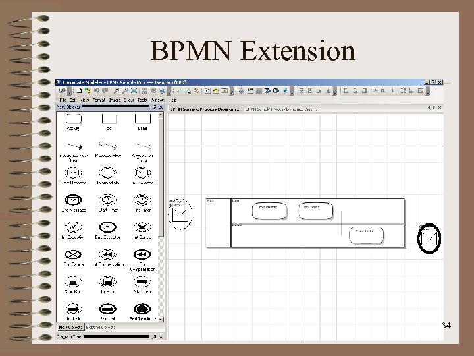Screen dimensions: 474x356
Task: Click the fit-to-window toolbar icon
Action: pos(134,90)
